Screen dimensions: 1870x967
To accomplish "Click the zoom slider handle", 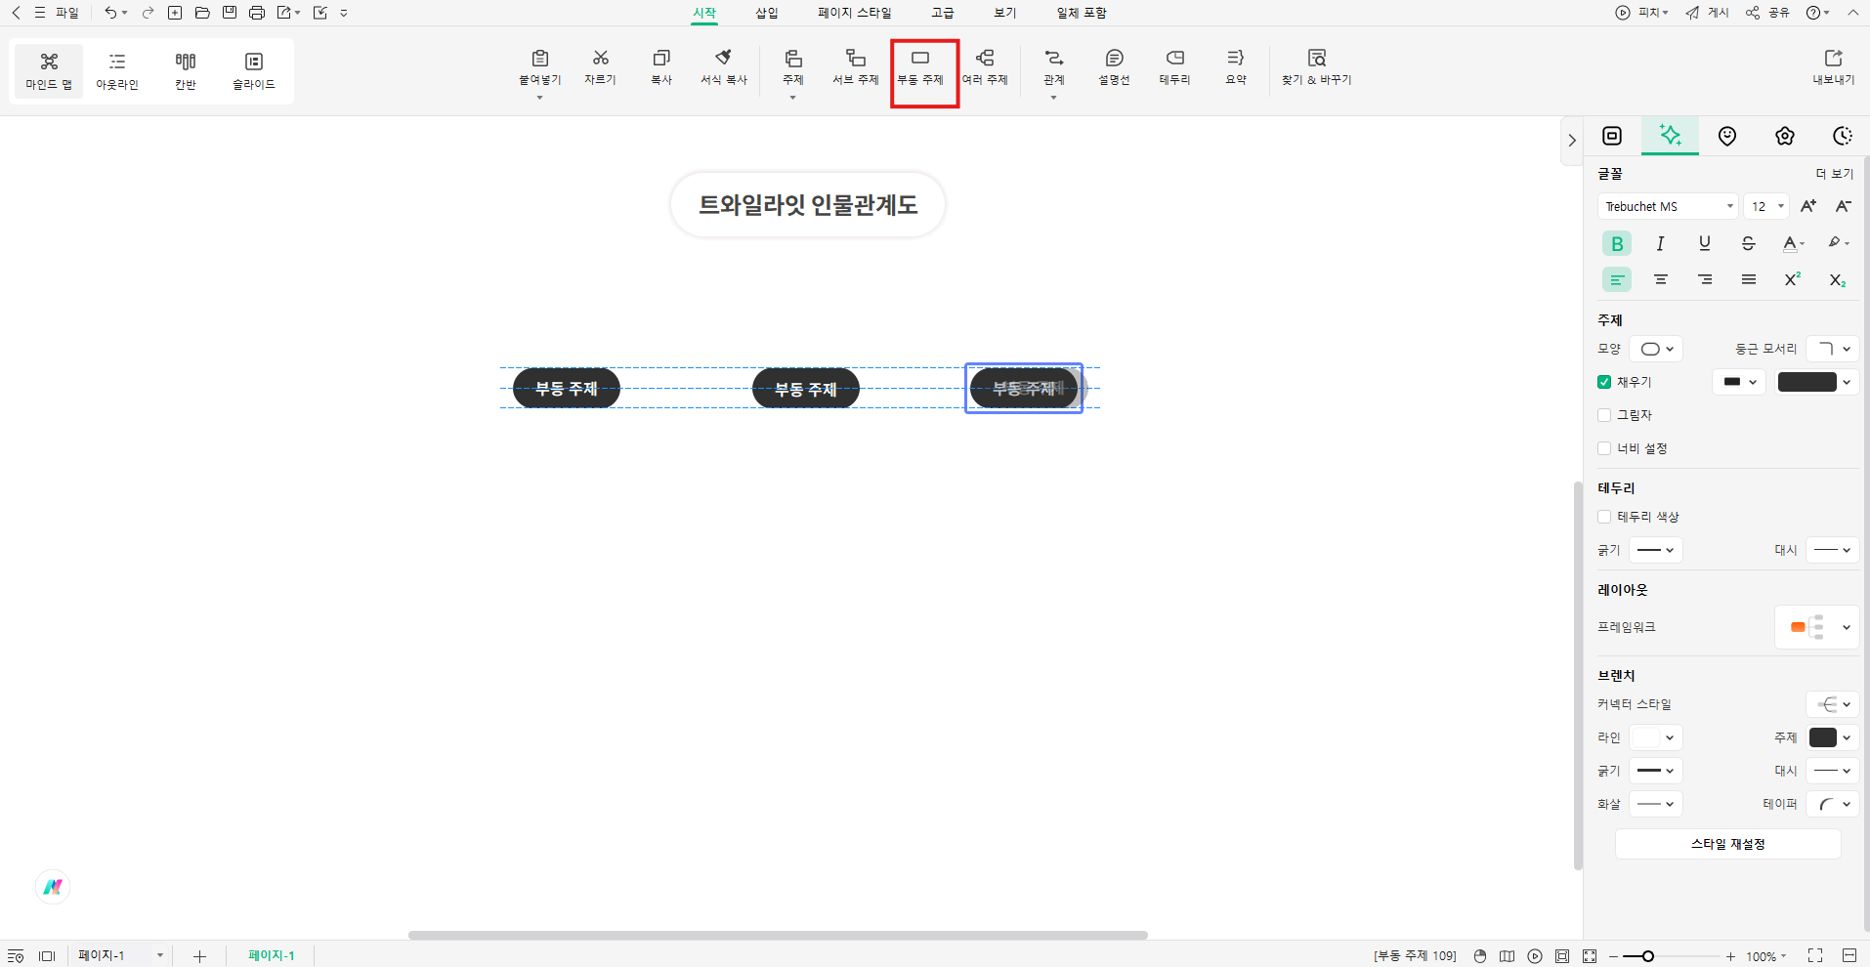I will (1648, 956).
